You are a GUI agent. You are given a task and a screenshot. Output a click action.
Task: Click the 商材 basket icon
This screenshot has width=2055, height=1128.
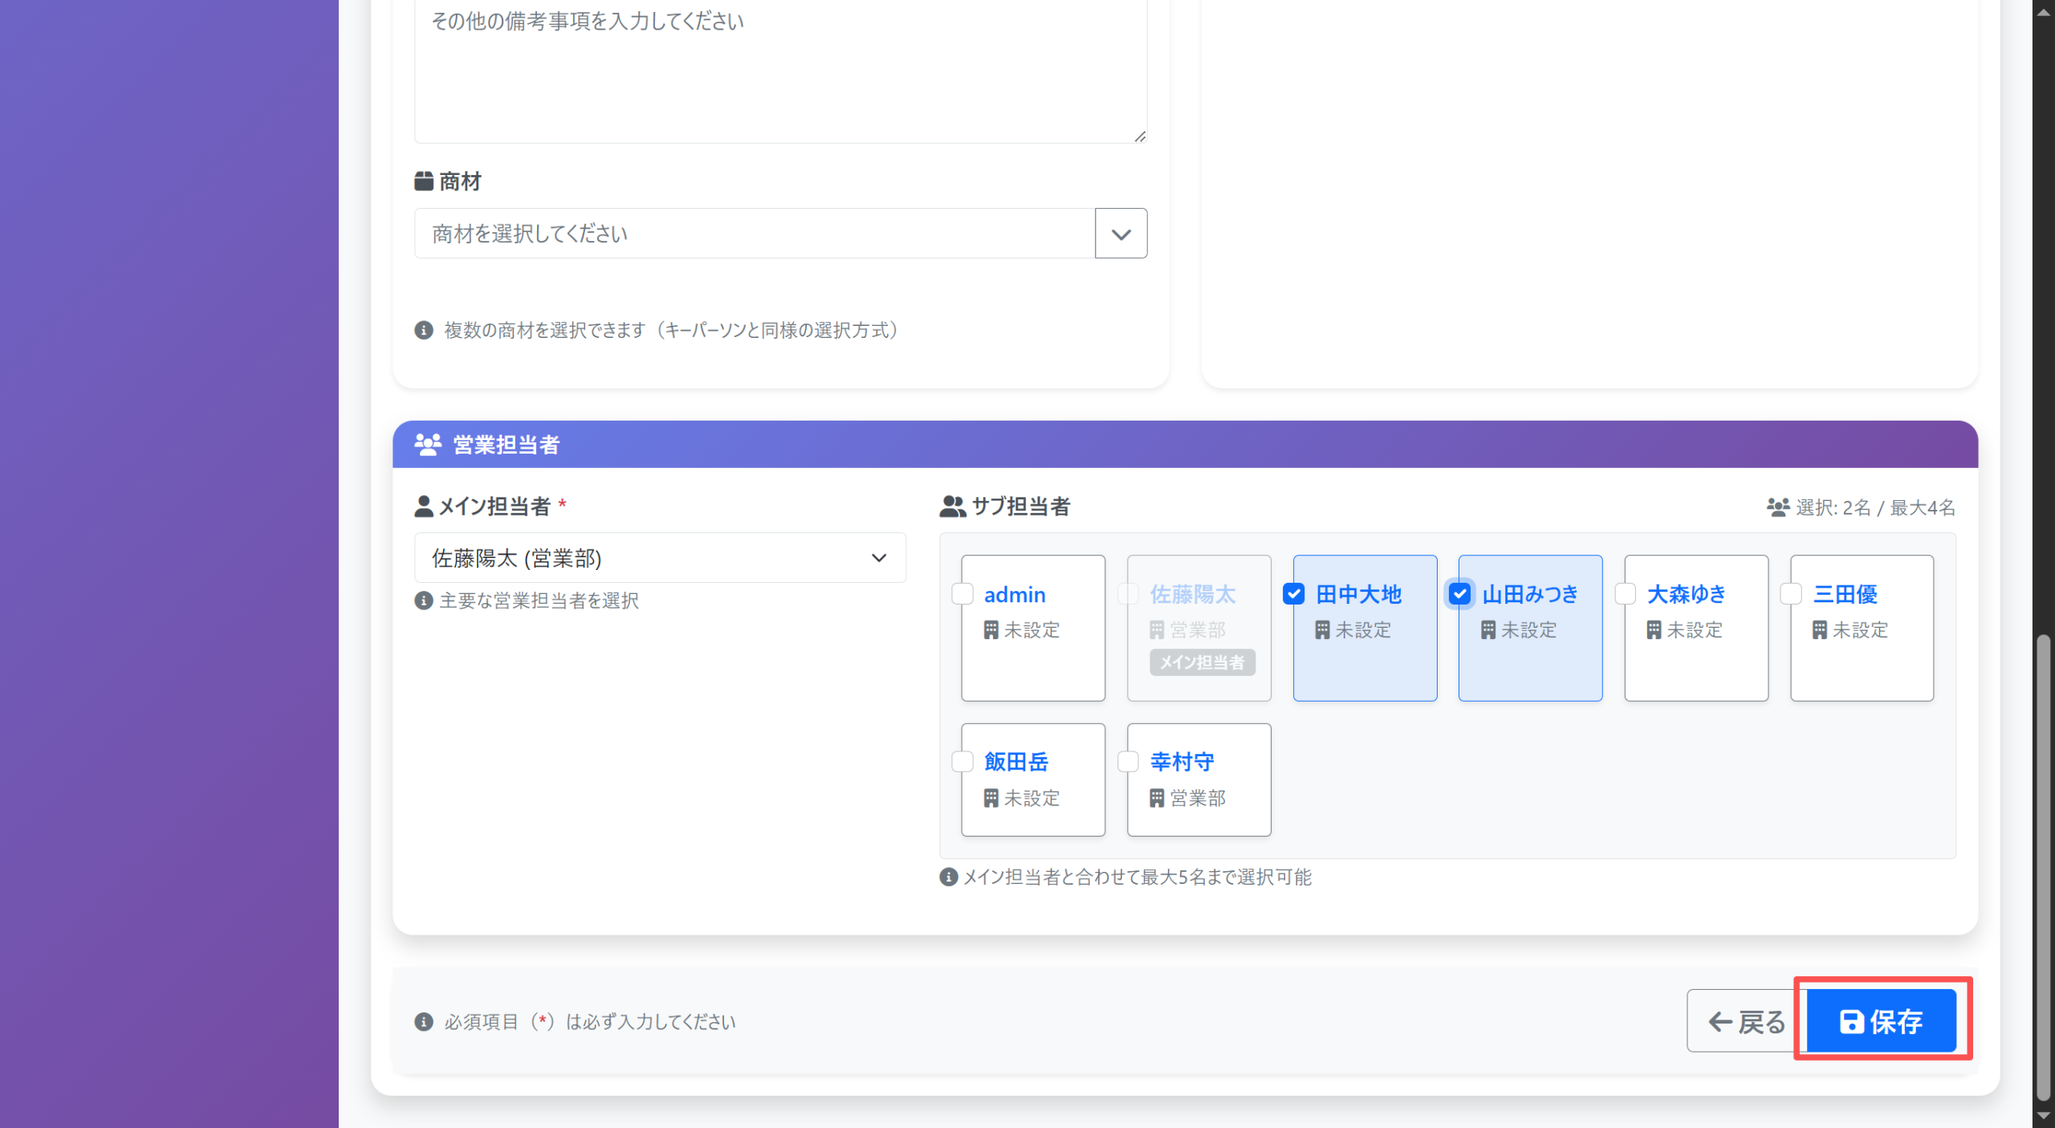(424, 181)
